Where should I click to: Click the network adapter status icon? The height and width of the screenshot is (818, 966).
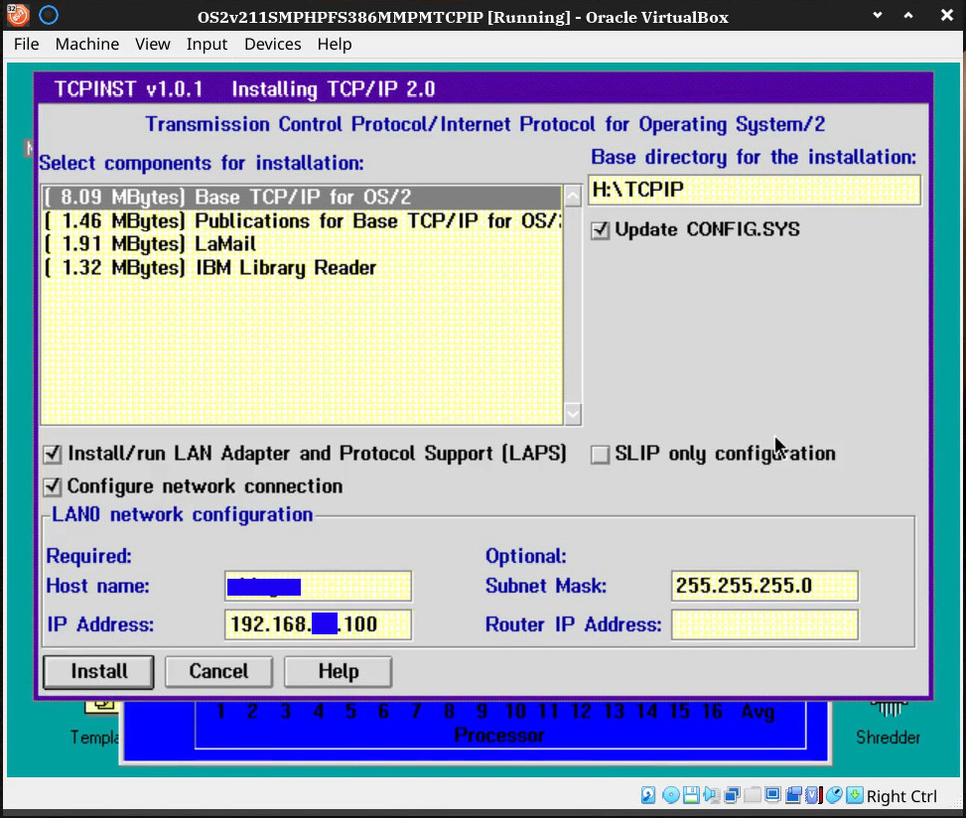point(732,795)
